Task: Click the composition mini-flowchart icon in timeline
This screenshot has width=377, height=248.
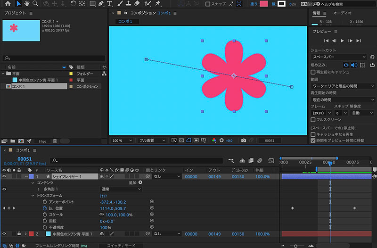Action: click(231, 161)
